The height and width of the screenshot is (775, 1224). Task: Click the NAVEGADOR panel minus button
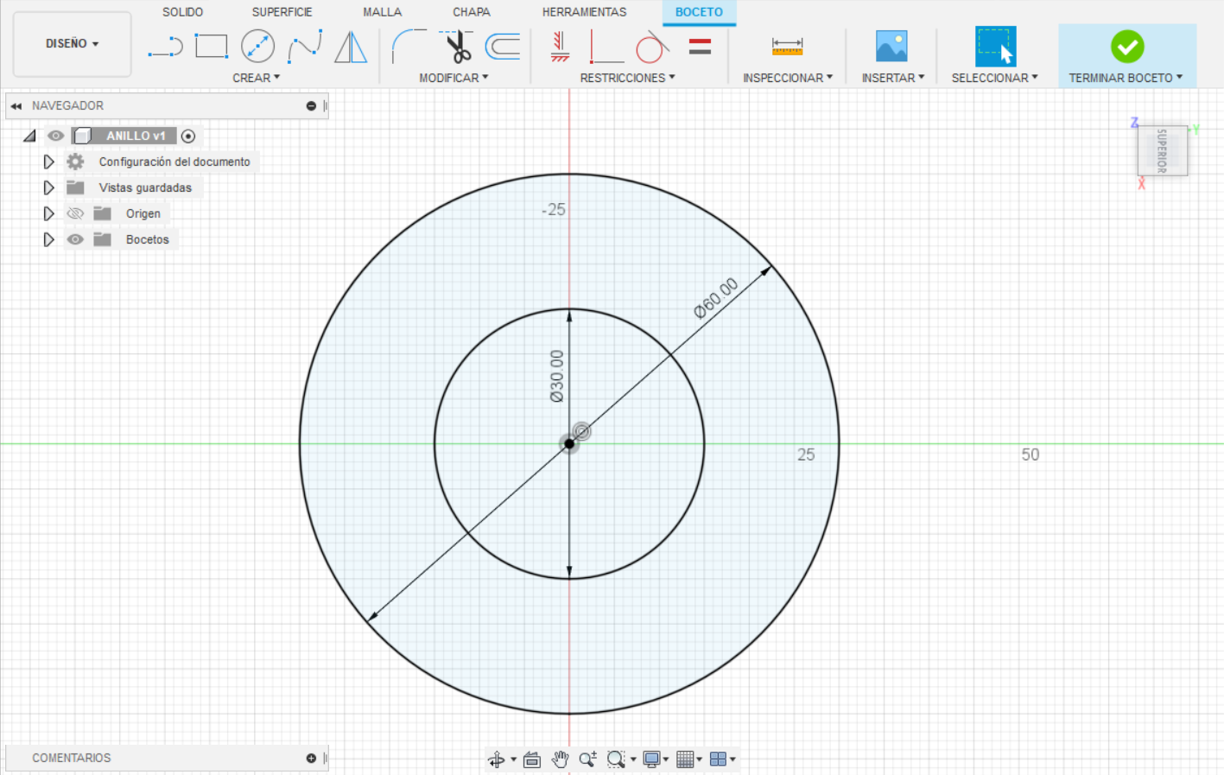(311, 105)
